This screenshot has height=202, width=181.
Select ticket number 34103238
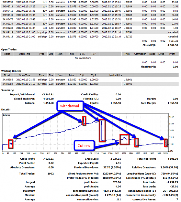8,28
